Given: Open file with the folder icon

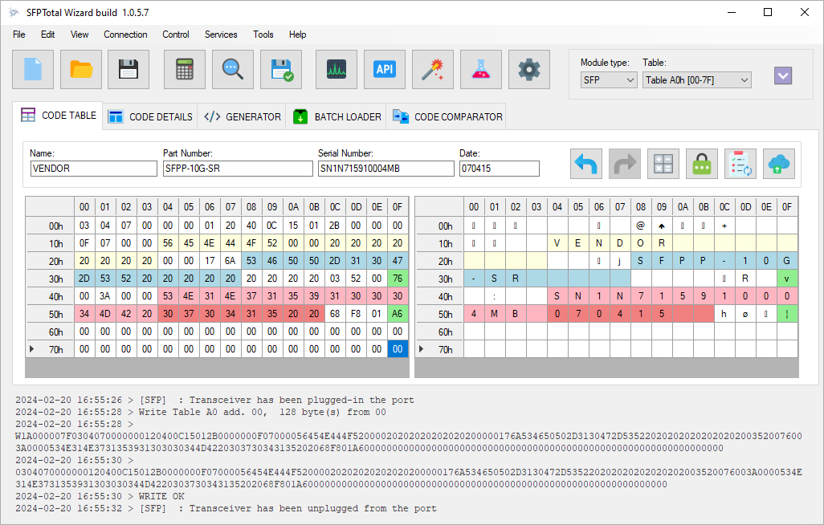Looking at the screenshot, I should click(x=81, y=69).
